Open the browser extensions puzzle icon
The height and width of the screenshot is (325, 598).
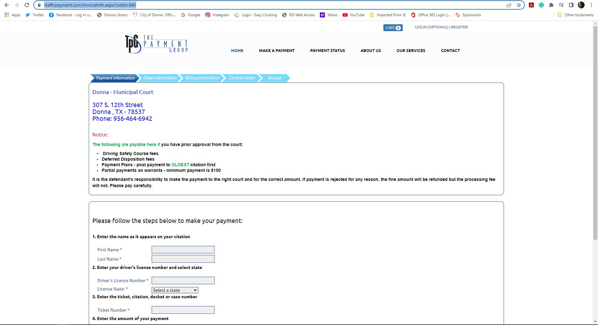(551, 5)
